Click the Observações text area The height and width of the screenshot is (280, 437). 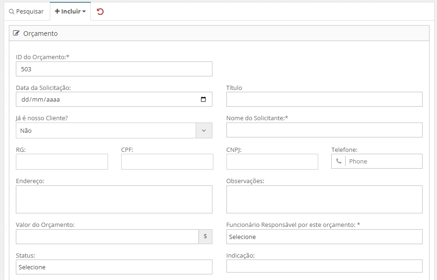tap(324, 199)
